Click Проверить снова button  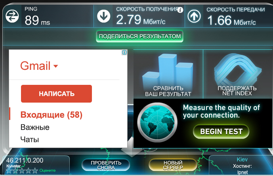tap(106, 165)
